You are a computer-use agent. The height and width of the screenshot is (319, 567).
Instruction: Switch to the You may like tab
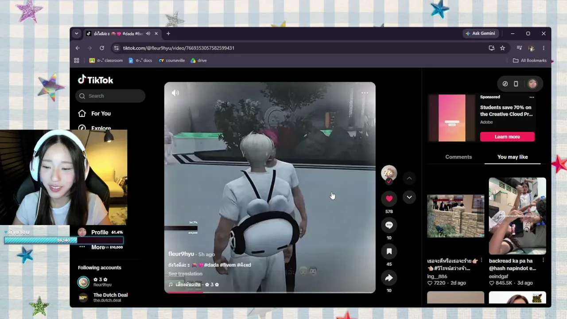pos(513,157)
